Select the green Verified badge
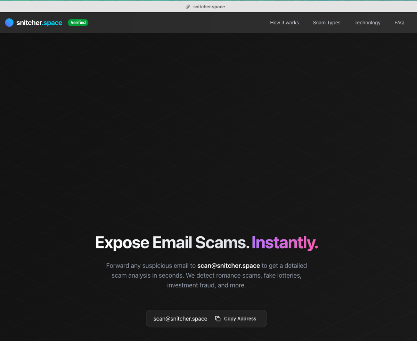 78,23
